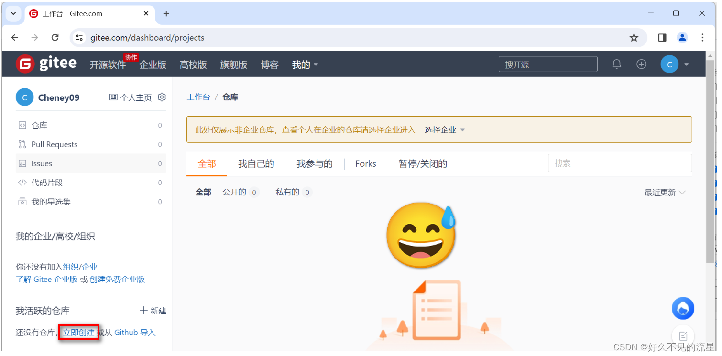Click 创建免费企业版 link
The image size is (722, 356).
(117, 279)
